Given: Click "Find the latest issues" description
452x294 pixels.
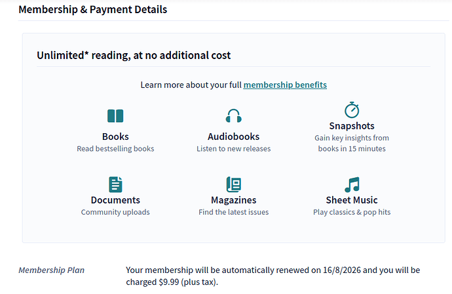Looking at the screenshot, I should pyautogui.click(x=233, y=212).
